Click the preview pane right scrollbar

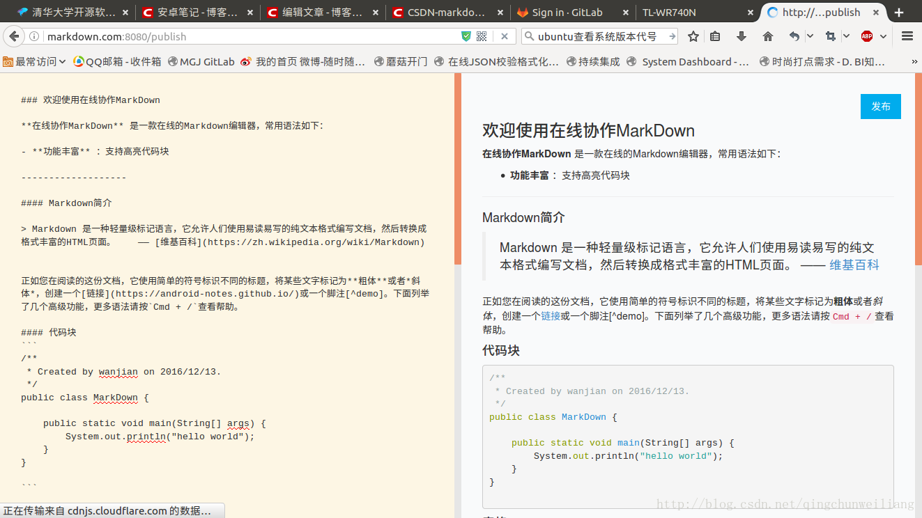click(919, 168)
